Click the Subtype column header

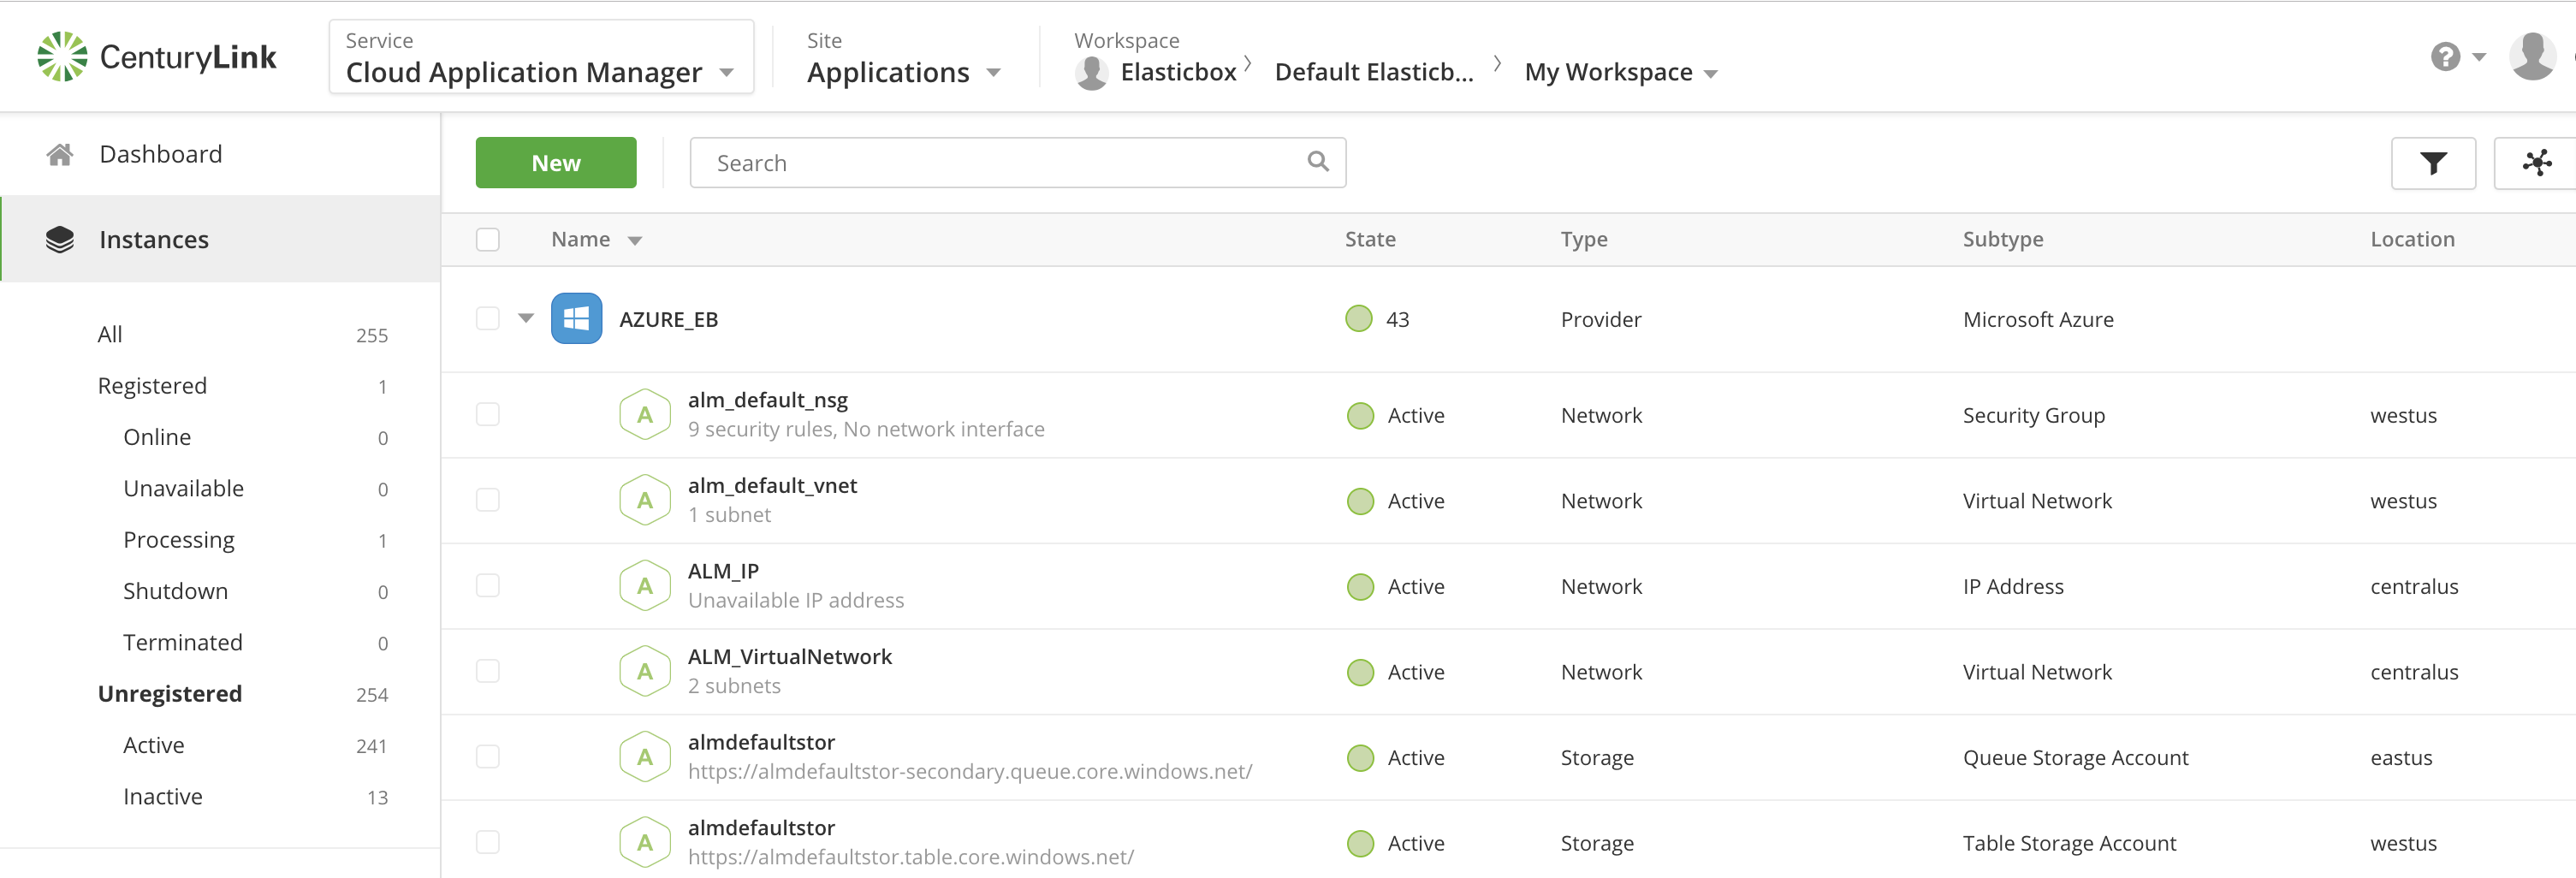tap(2003, 240)
